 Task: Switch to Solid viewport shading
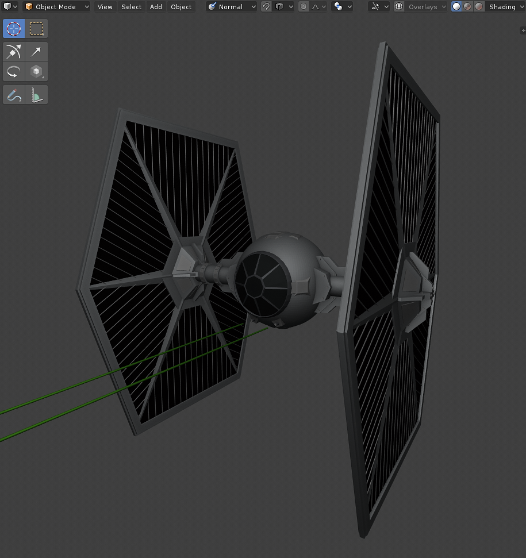point(456,6)
